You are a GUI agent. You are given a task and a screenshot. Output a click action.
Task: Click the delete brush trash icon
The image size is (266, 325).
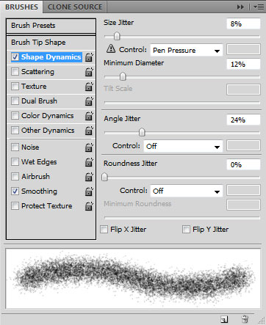(x=245, y=319)
